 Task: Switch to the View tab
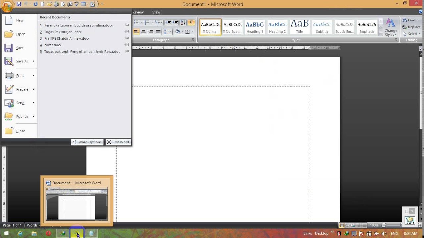coord(156,12)
